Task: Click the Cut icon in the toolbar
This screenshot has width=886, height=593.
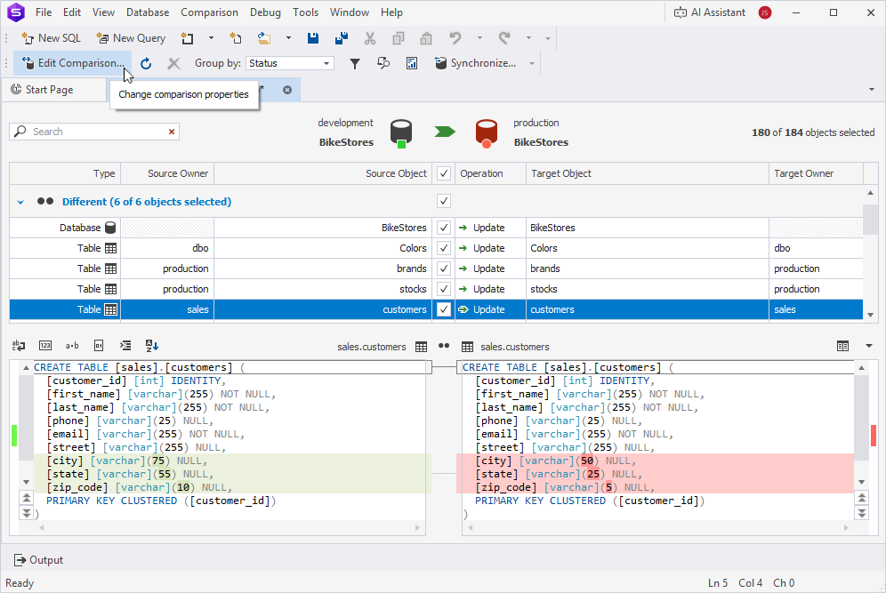Action: pos(370,37)
